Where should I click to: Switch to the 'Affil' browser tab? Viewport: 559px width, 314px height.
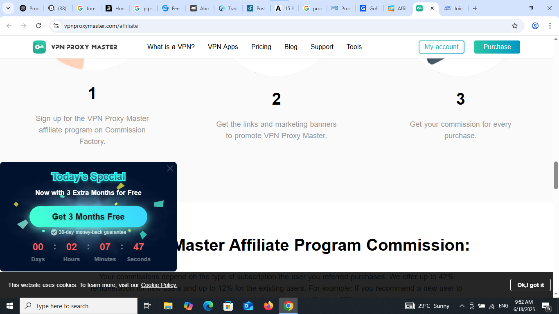(x=397, y=8)
